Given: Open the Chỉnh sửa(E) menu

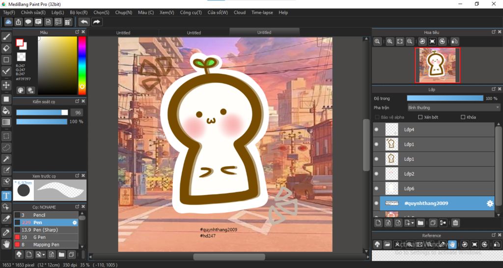Looking at the screenshot, I should click(x=33, y=12).
